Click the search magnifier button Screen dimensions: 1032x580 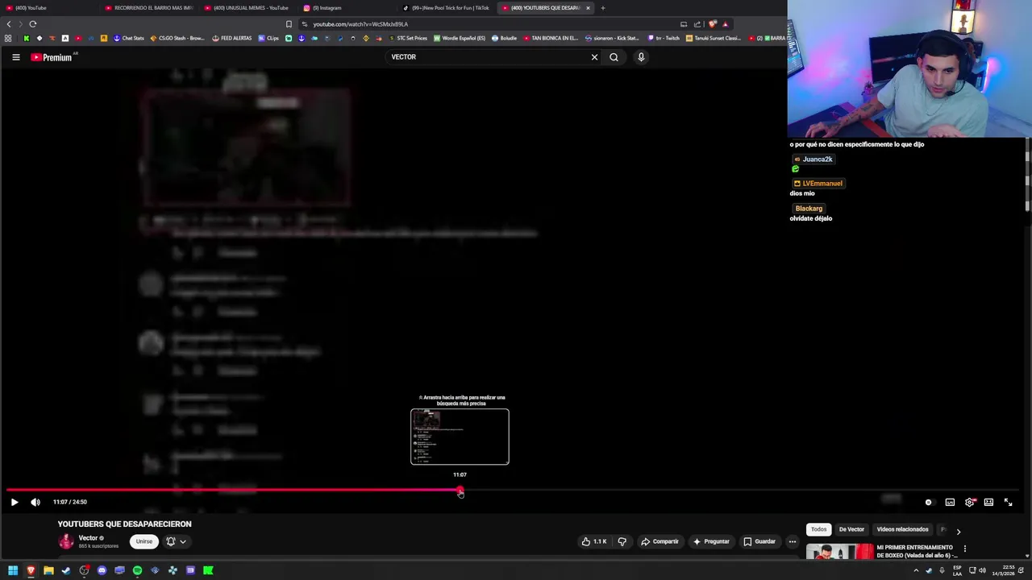614,57
